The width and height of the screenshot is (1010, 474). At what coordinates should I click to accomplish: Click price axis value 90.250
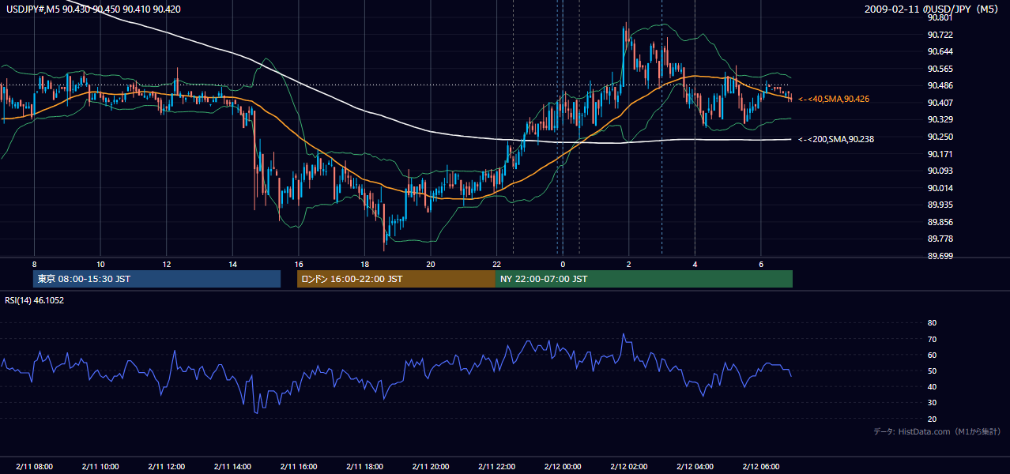[x=940, y=137]
